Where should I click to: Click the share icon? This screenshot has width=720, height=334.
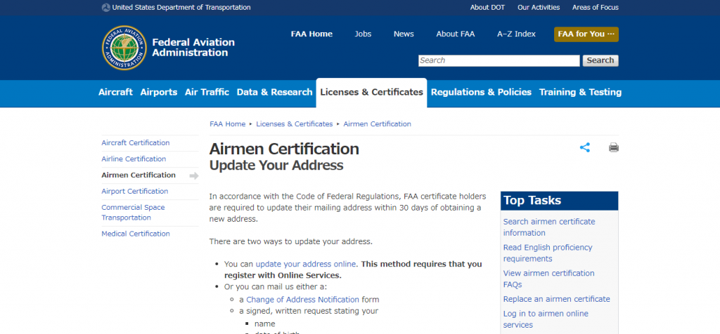pos(584,147)
